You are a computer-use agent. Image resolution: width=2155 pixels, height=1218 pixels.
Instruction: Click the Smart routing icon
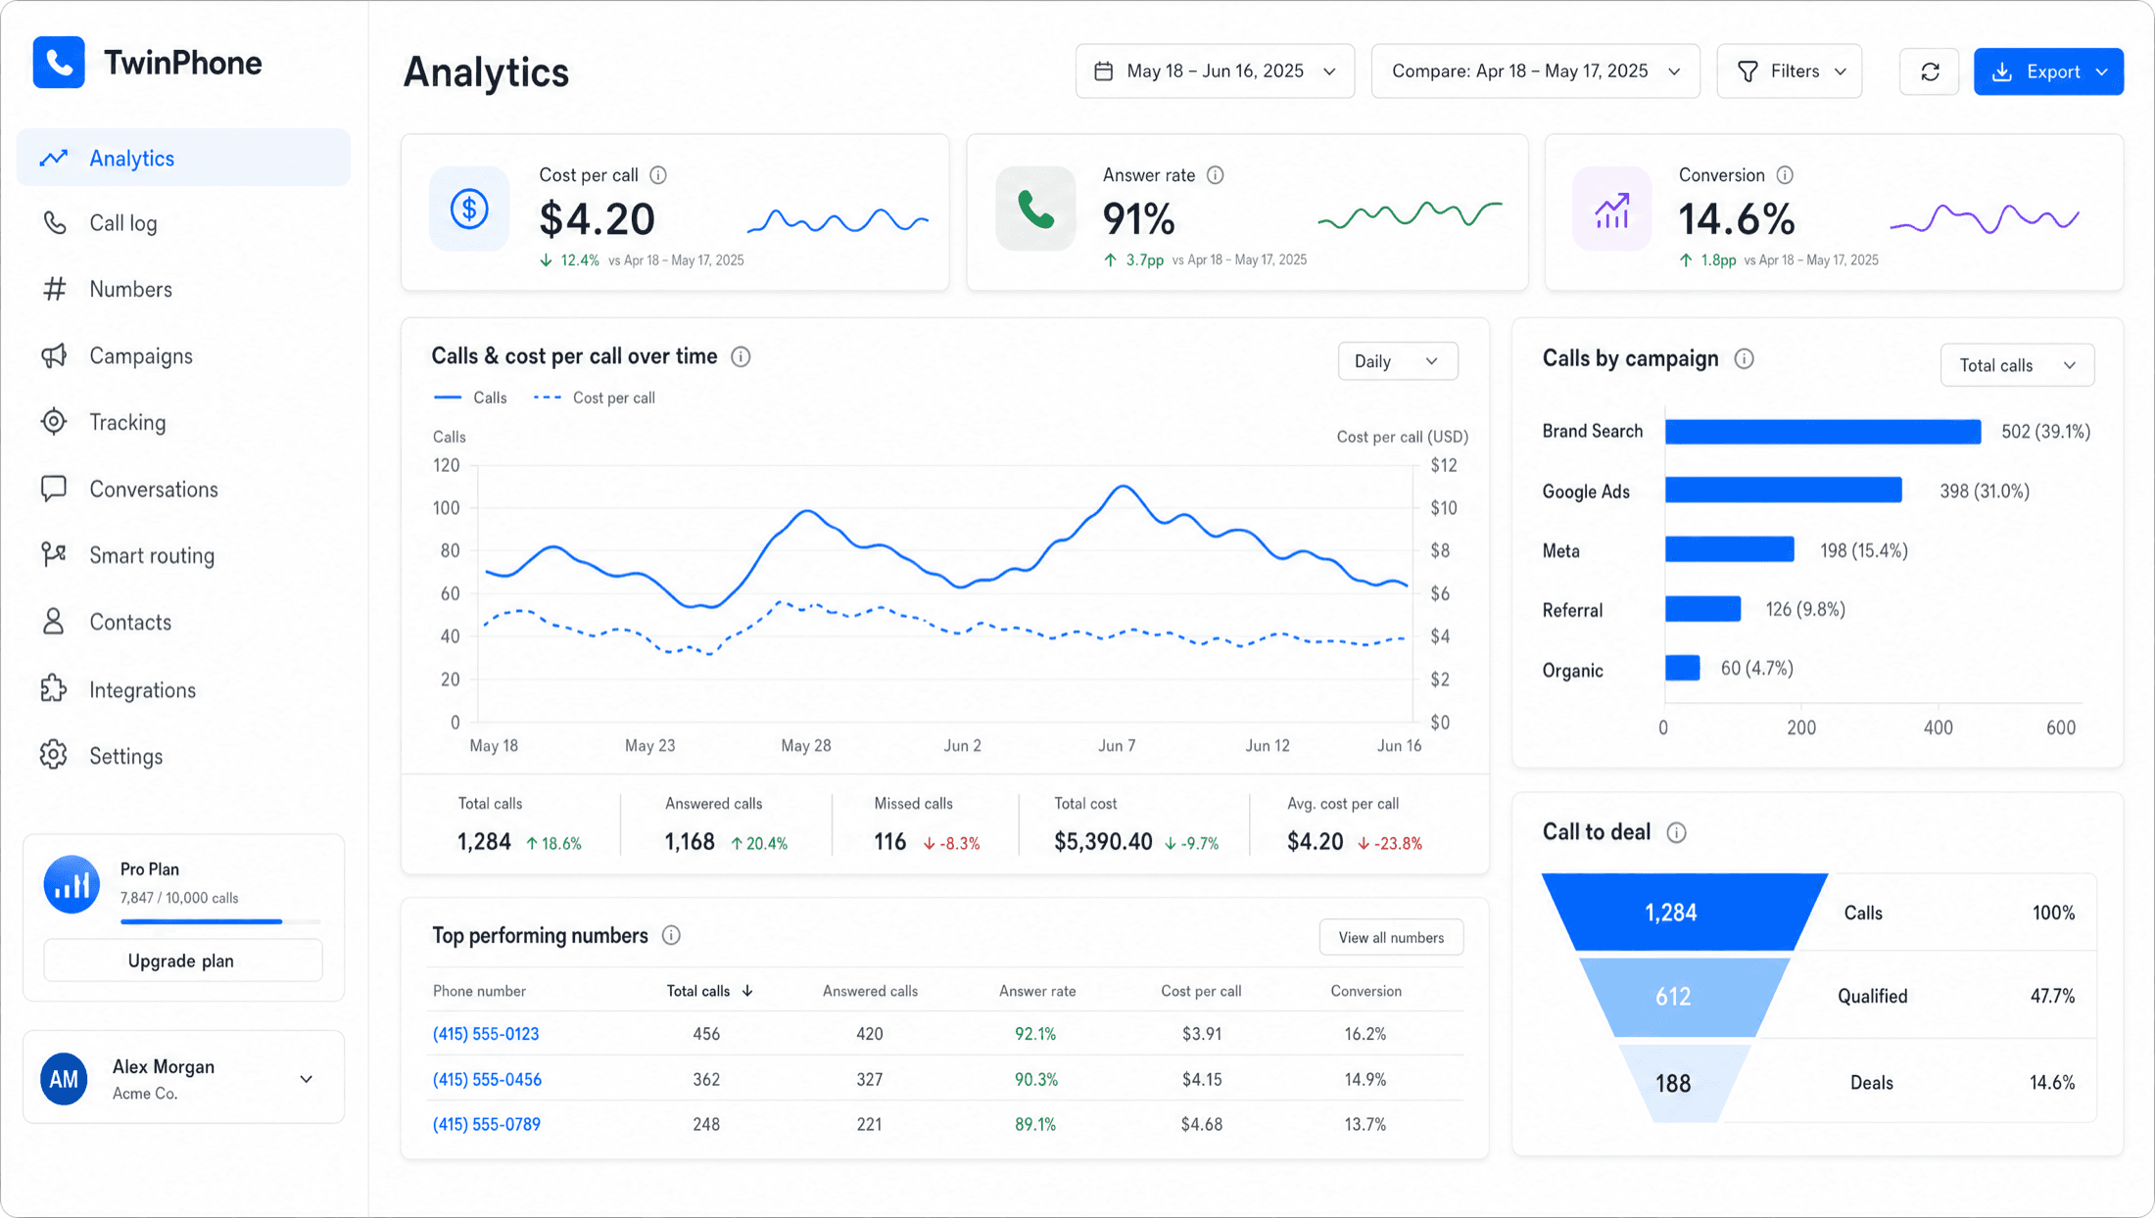coord(54,555)
